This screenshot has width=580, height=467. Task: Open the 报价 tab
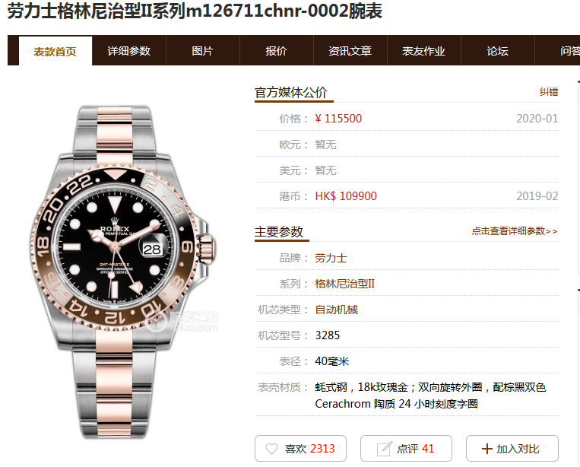point(276,51)
